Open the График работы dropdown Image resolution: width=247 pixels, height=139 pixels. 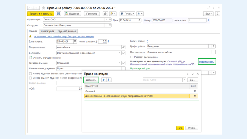[210, 46]
